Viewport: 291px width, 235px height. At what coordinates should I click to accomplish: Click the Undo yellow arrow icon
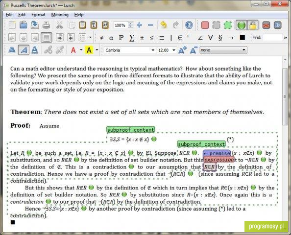point(164,25)
